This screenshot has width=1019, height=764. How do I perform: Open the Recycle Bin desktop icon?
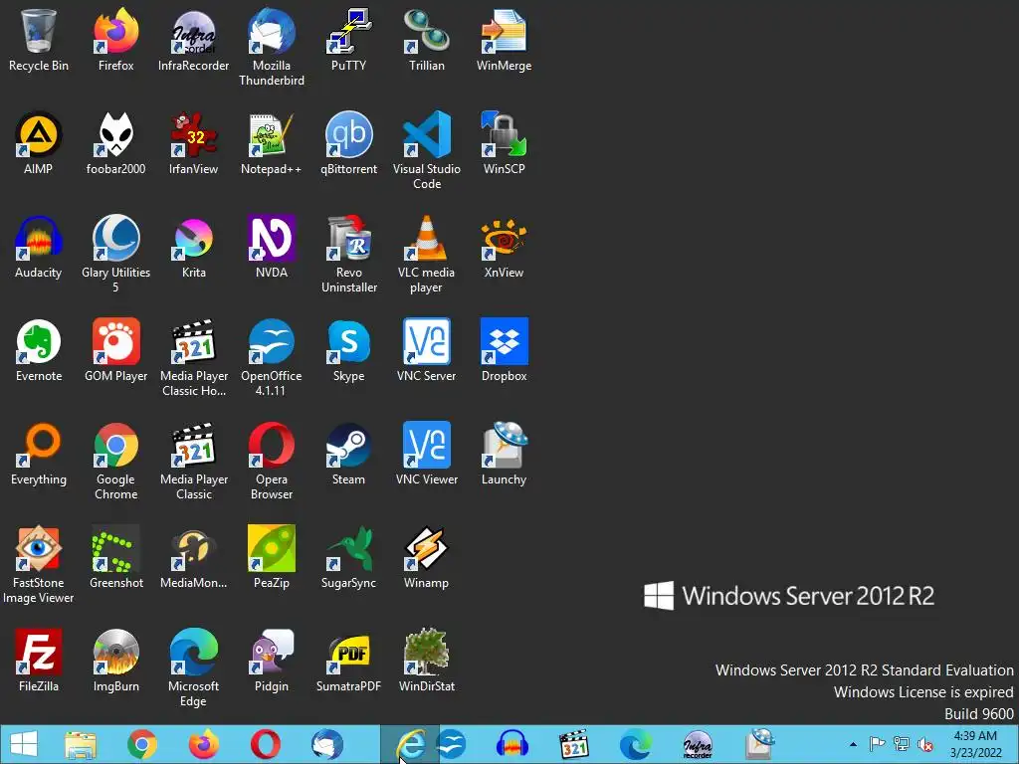tap(39, 40)
